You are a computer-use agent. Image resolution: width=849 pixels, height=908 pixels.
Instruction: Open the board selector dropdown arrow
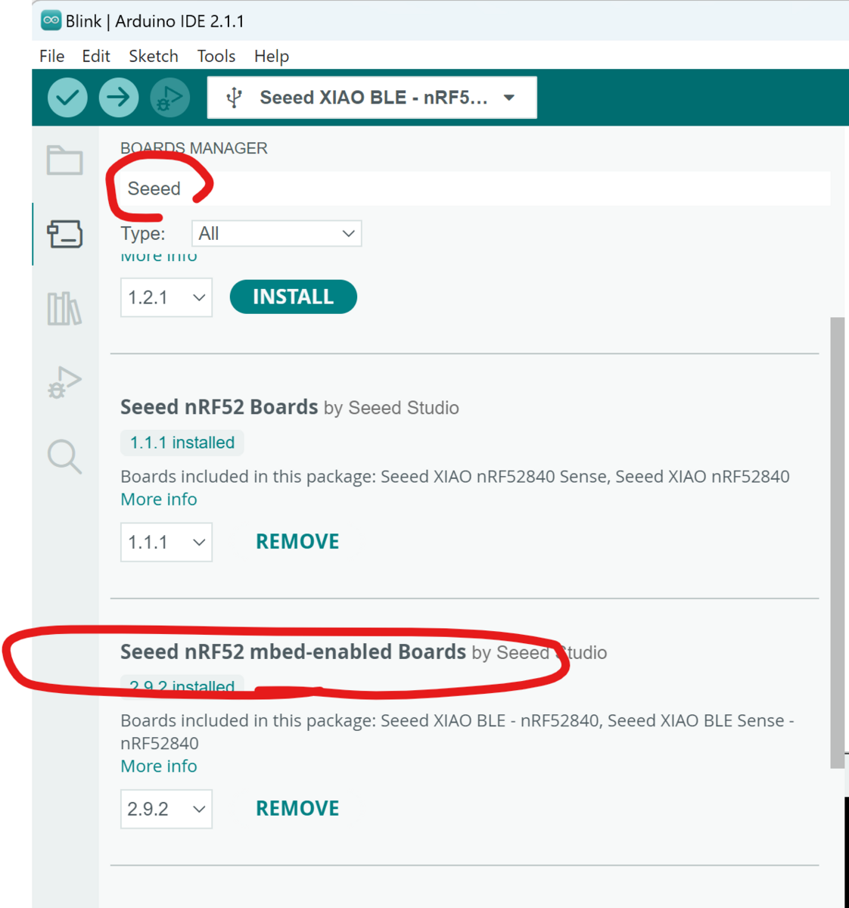pyautogui.click(x=509, y=98)
